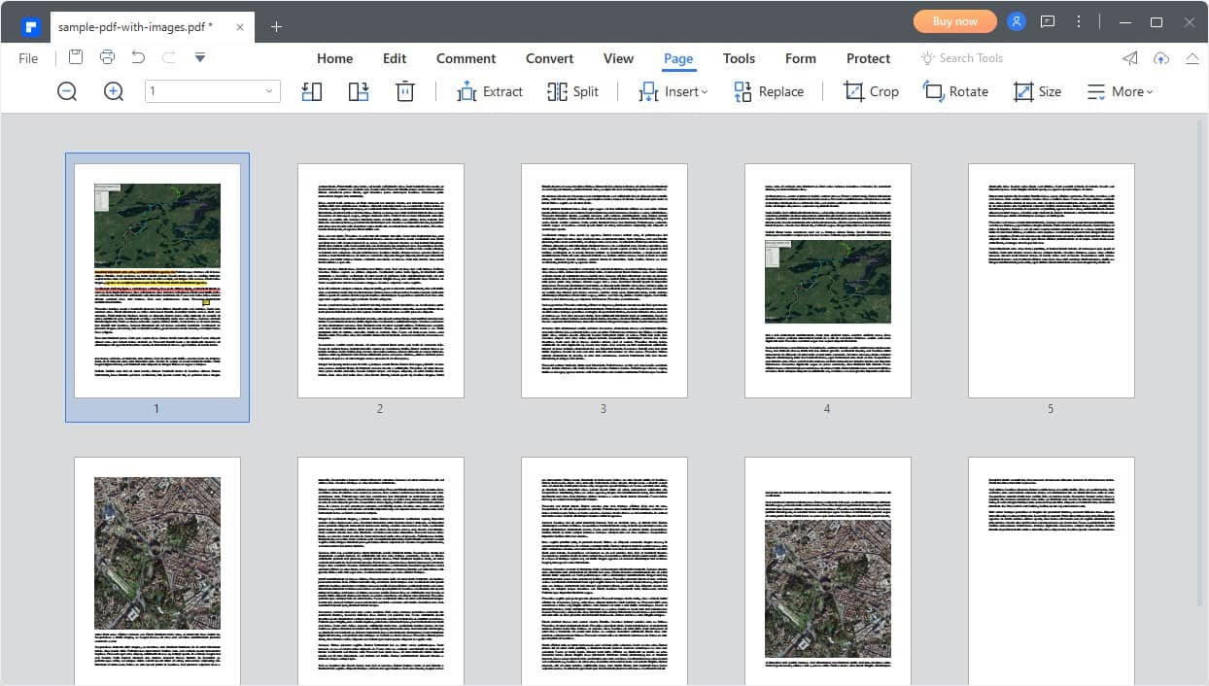The image size is (1209, 686).
Task: Switch to the Convert ribbon tab
Action: 549,58
